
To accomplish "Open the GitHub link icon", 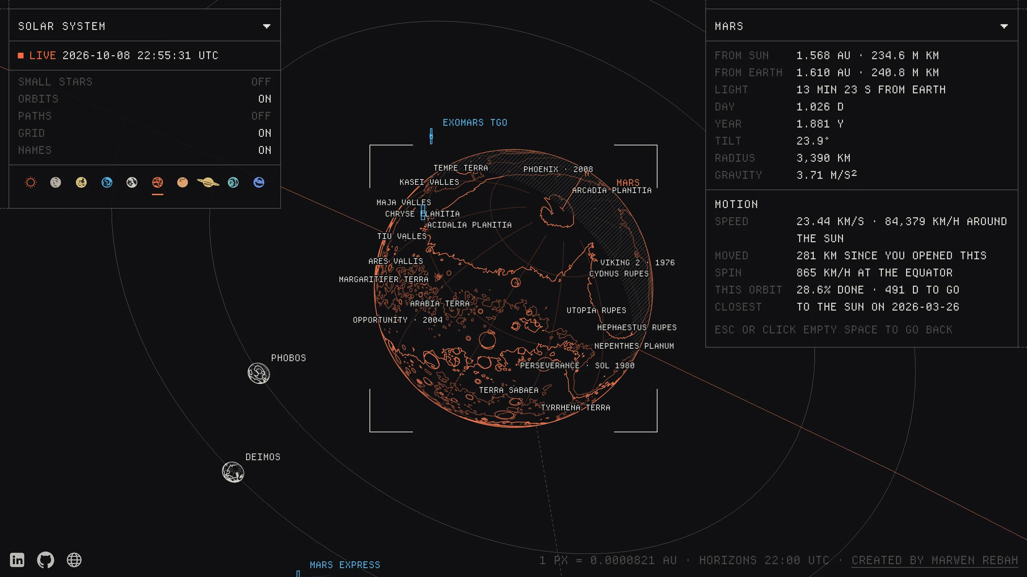I will click(x=46, y=560).
